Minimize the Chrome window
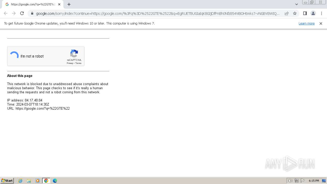Viewport: 327px width, 184px height. [x=305, y=2]
